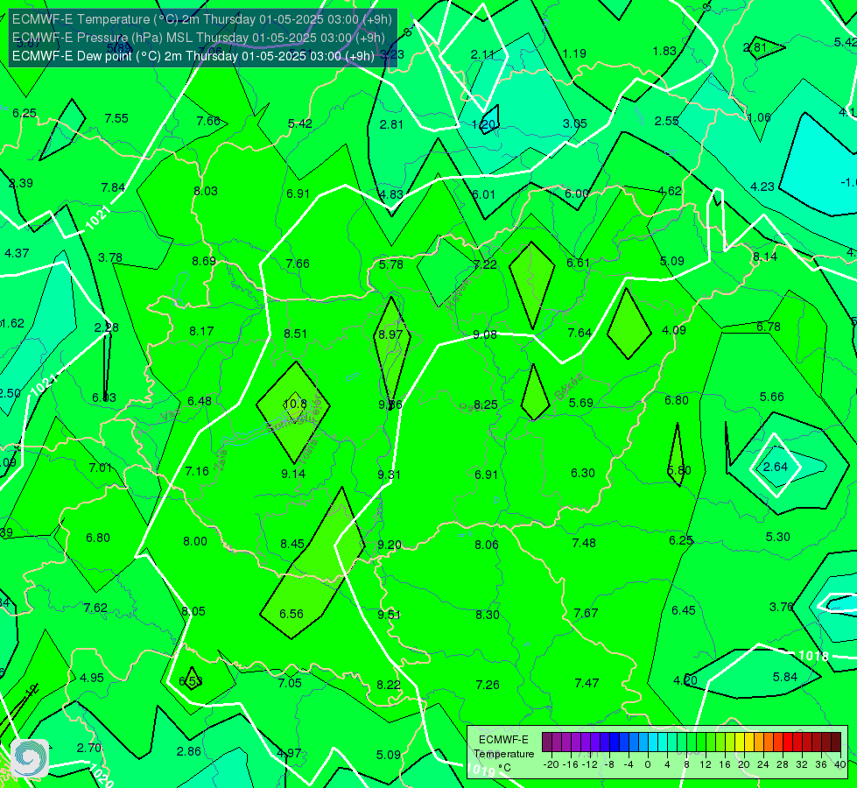Image resolution: width=857 pixels, height=788 pixels.
Task: Click the 9.14 map value
Action: click(293, 474)
